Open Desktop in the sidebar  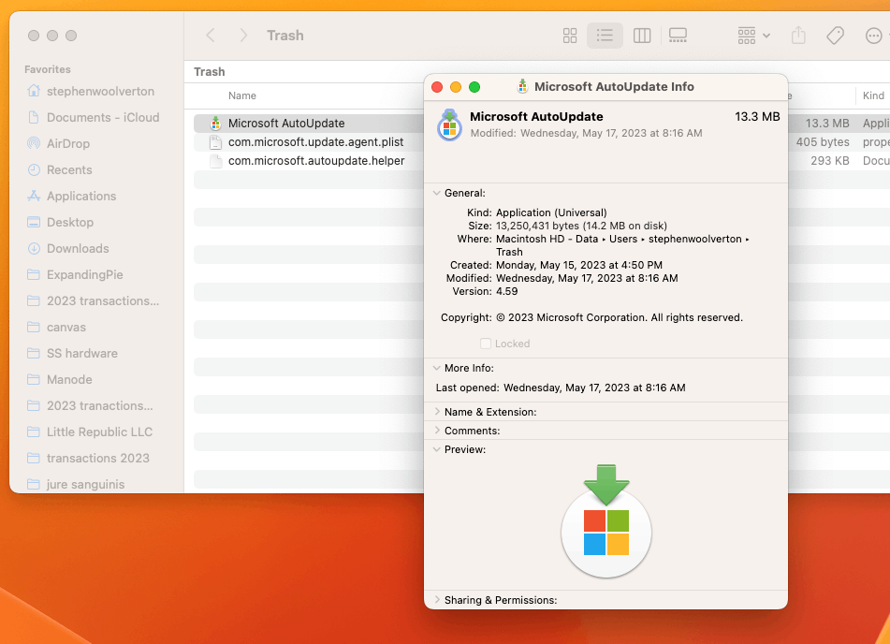[70, 222]
